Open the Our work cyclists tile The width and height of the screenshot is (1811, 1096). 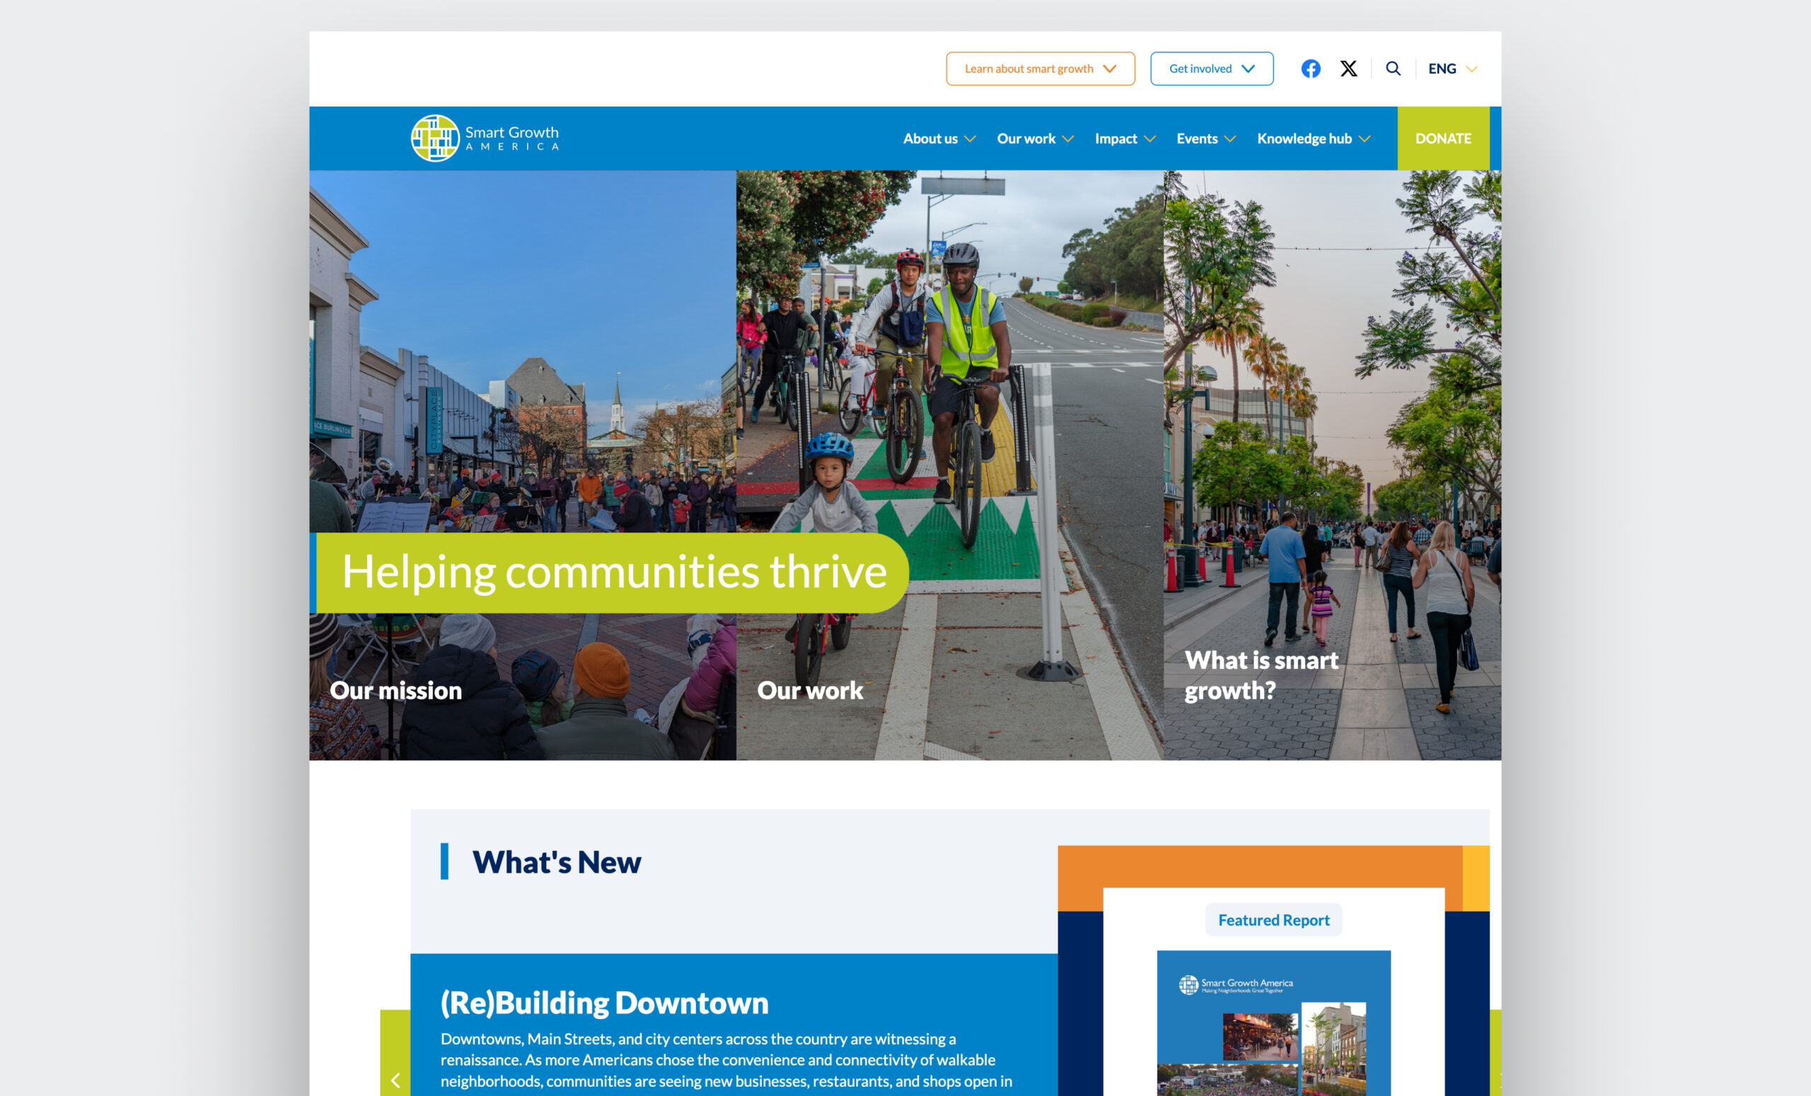pyautogui.click(x=810, y=691)
